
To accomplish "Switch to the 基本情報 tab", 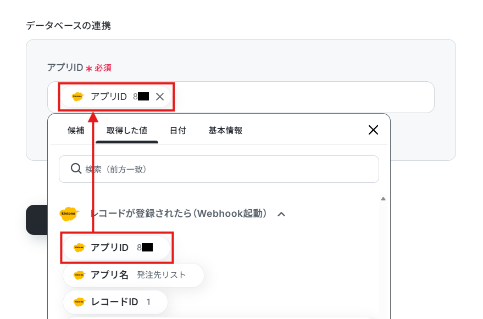I will click(225, 131).
